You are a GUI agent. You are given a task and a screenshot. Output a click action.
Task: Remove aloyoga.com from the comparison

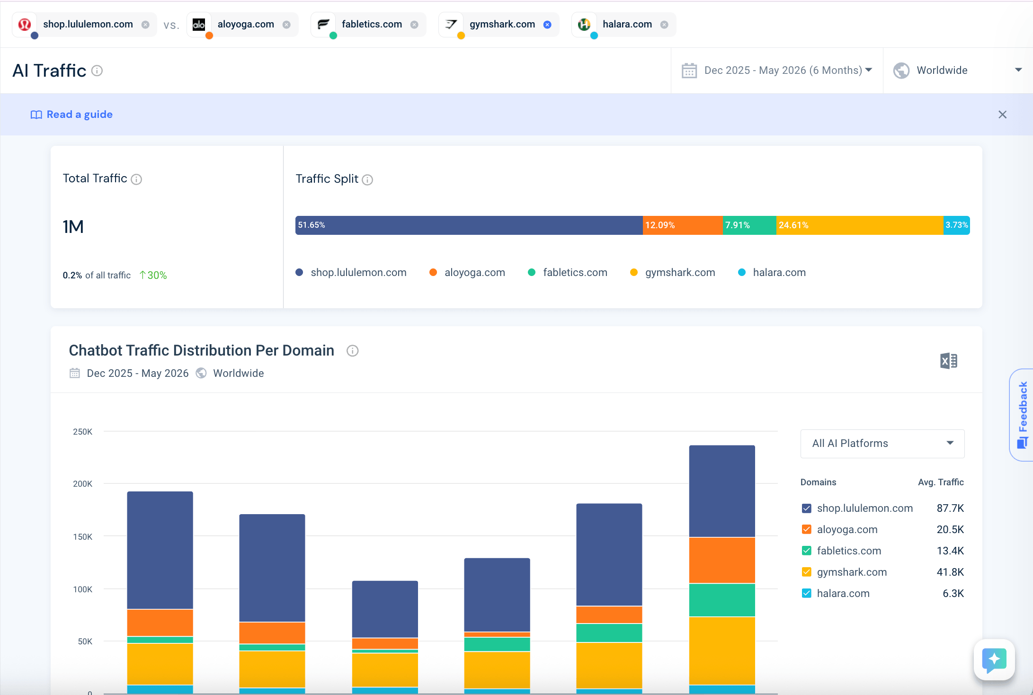point(287,25)
